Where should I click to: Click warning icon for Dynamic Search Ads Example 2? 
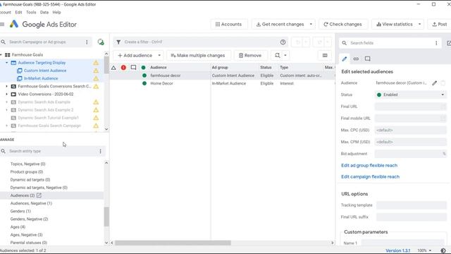pos(96,110)
